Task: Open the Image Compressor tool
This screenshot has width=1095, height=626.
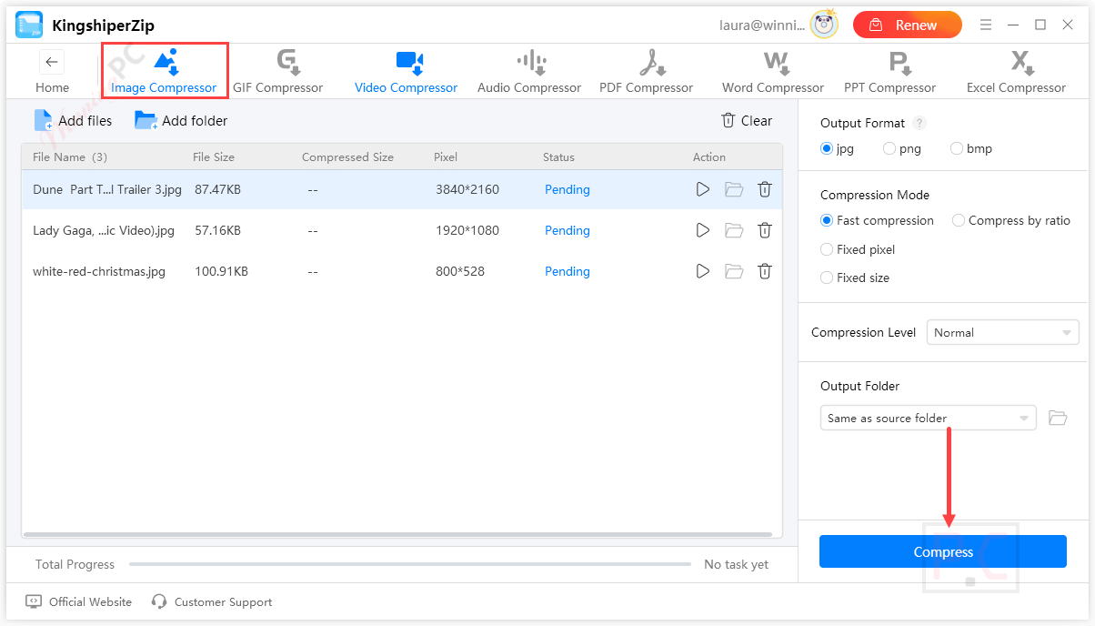Action: point(164,72)
